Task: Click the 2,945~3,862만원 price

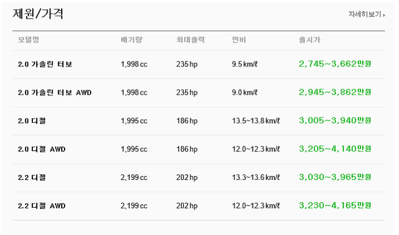Action: click(x=335, y=93)
